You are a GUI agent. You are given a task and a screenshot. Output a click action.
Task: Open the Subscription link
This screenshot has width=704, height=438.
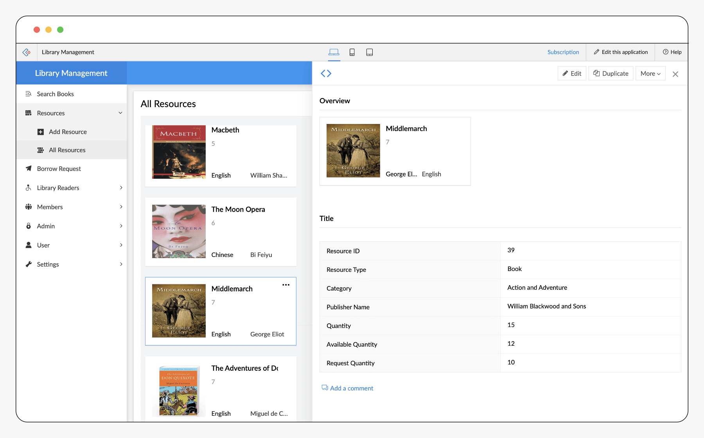point(563,52)
